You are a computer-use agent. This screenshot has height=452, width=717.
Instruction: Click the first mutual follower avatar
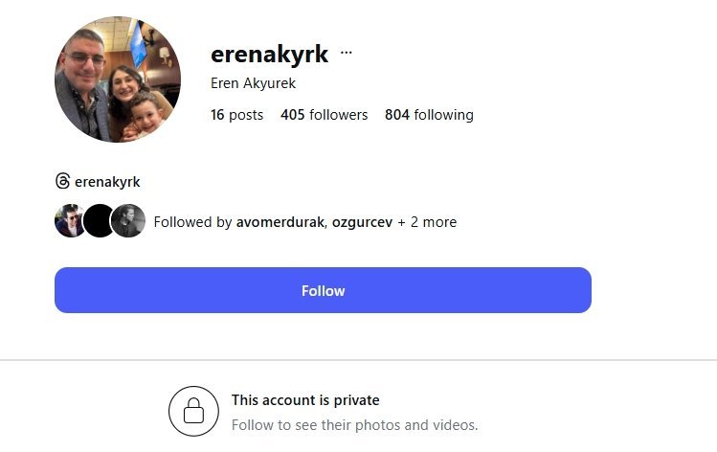point(70,220)
